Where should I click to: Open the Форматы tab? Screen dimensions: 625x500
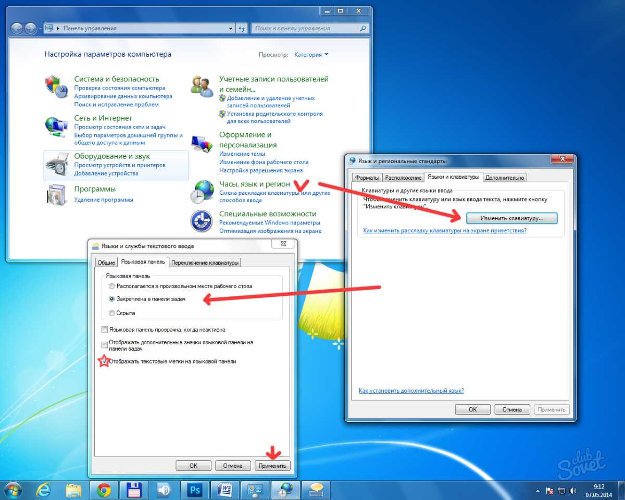click(x=367, y=178)
